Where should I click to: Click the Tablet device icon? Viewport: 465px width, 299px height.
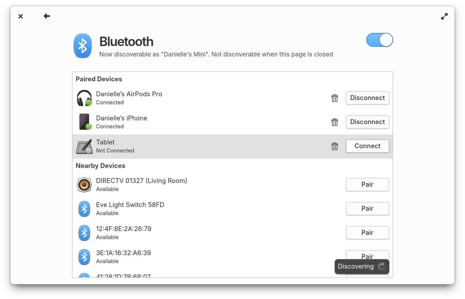(84, 146)
